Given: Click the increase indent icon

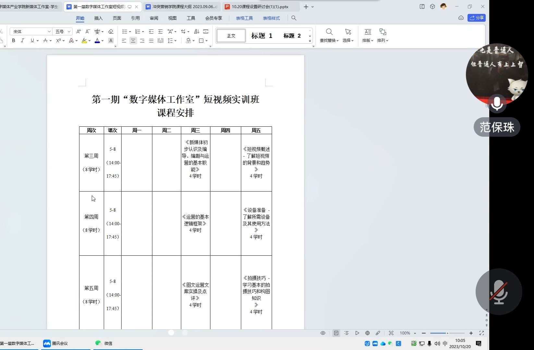Looking at the screenshot, I should [x=160, y=31].
